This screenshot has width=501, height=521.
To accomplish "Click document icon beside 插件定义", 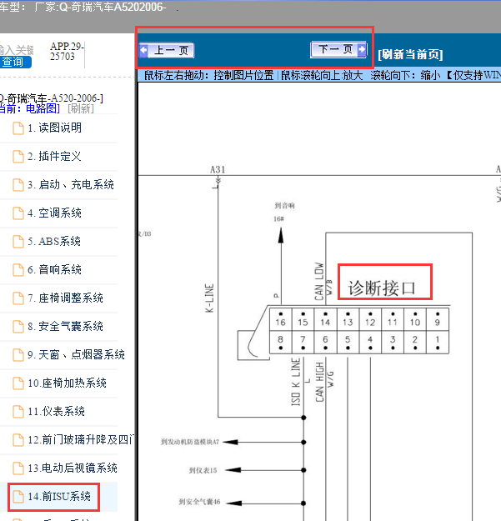I will pyautogui.click(x=18, y=157).
